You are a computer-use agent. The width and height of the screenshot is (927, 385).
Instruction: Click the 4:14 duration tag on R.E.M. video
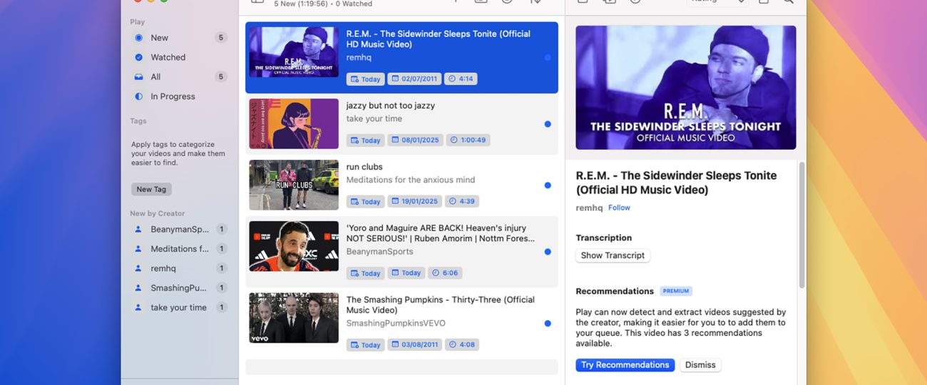(x=461, y=79)
